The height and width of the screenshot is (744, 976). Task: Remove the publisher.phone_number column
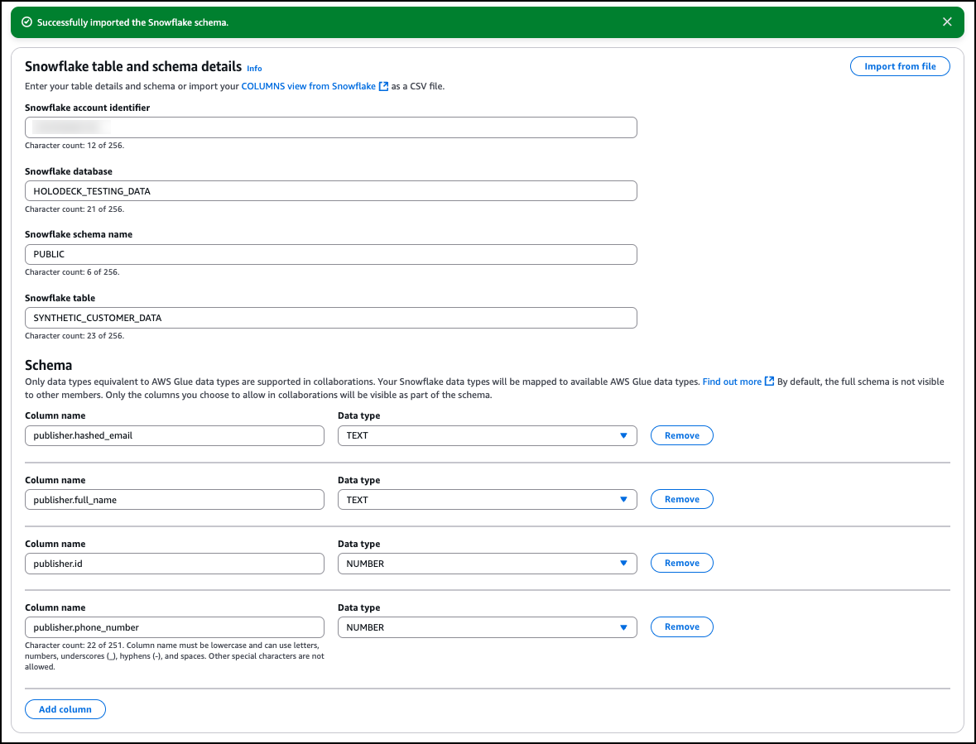click(x=681, y=626)
